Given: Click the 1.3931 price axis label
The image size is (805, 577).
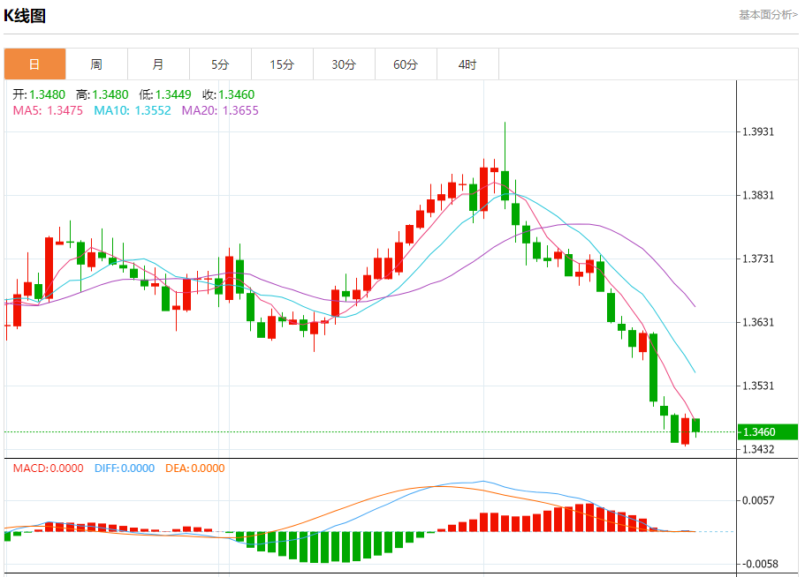Looking at the screenshot, I should tap(758, 131).
